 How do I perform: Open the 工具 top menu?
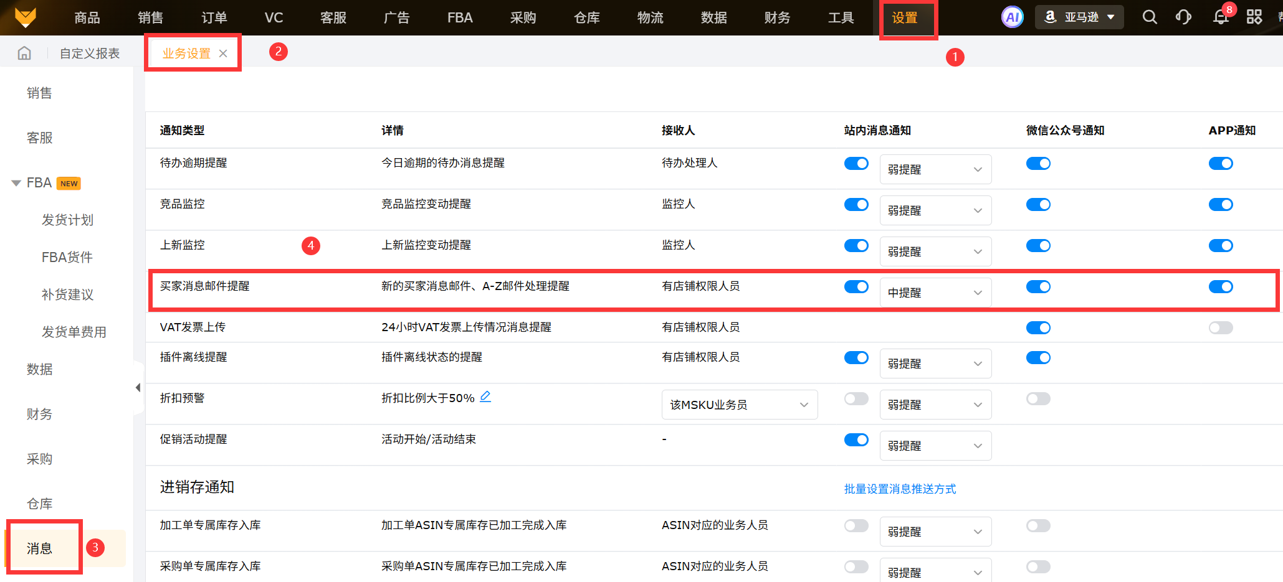841,17
